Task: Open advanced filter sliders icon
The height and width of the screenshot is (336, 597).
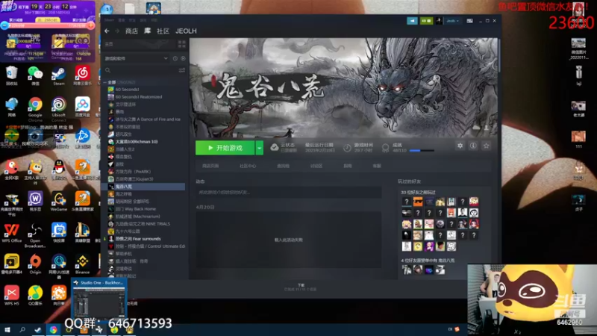Action: click(181, 70)
